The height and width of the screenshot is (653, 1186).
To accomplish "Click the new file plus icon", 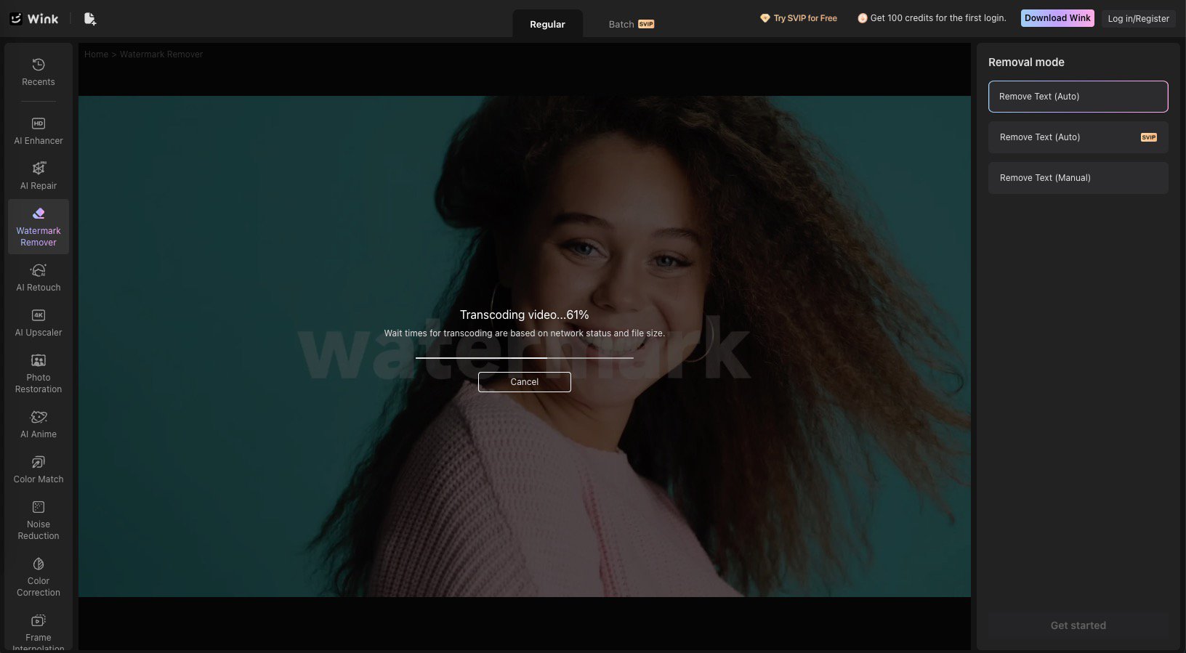I will click(89, 19).
